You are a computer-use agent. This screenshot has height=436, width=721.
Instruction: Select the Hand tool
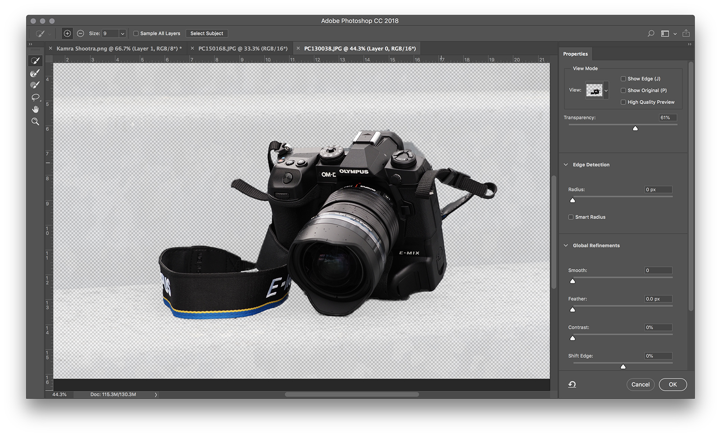click(35, 109)
